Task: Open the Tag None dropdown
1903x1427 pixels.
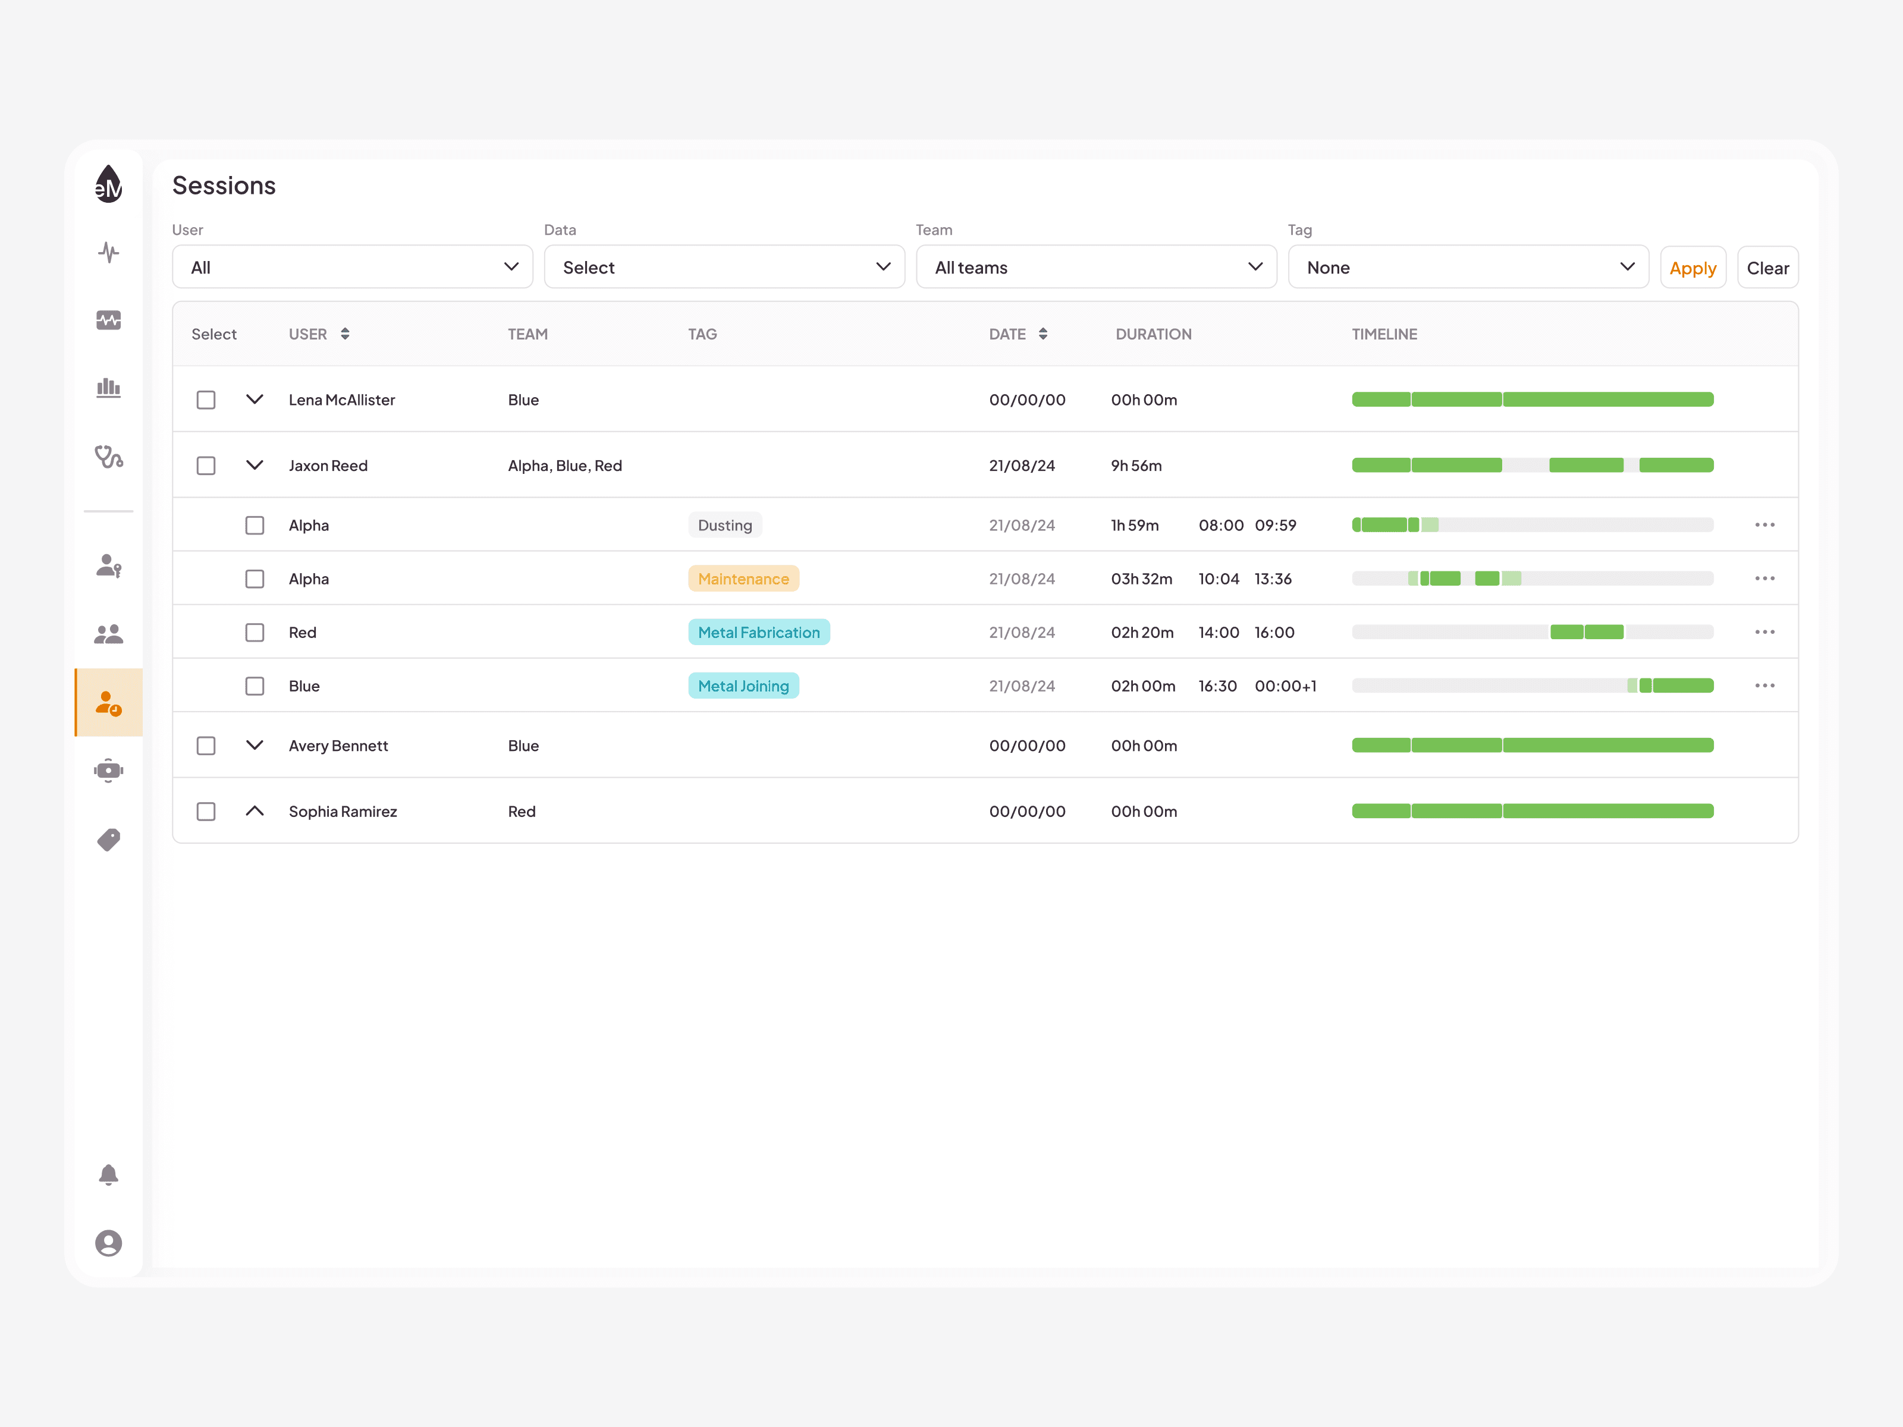Action: click(x=1468, y=266)
